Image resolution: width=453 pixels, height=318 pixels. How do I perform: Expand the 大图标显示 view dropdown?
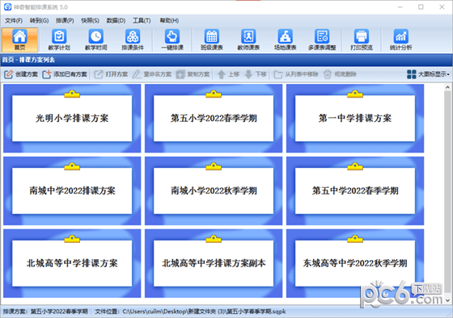(x=428, y=74)
